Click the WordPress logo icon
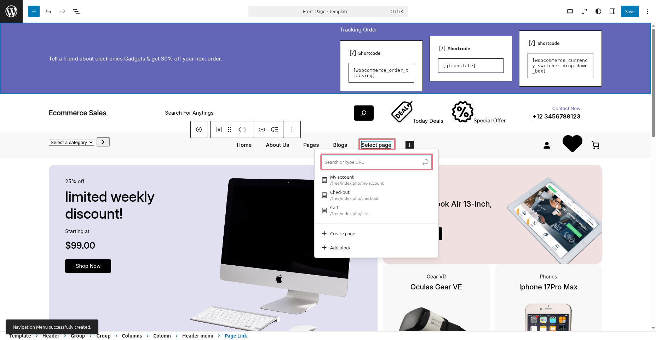The image size is (656, 340). (x=11, y=11)
